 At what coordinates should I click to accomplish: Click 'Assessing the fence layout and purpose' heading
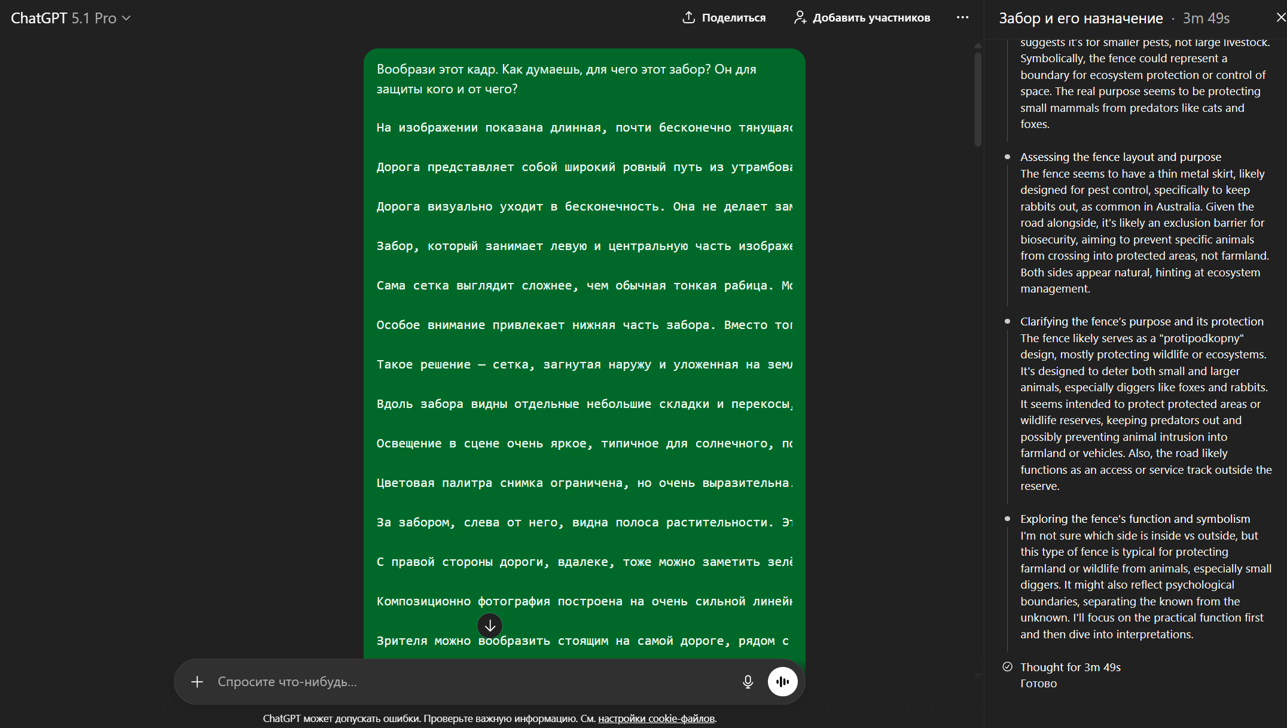pyautogui.click(x=1120, y=157)
